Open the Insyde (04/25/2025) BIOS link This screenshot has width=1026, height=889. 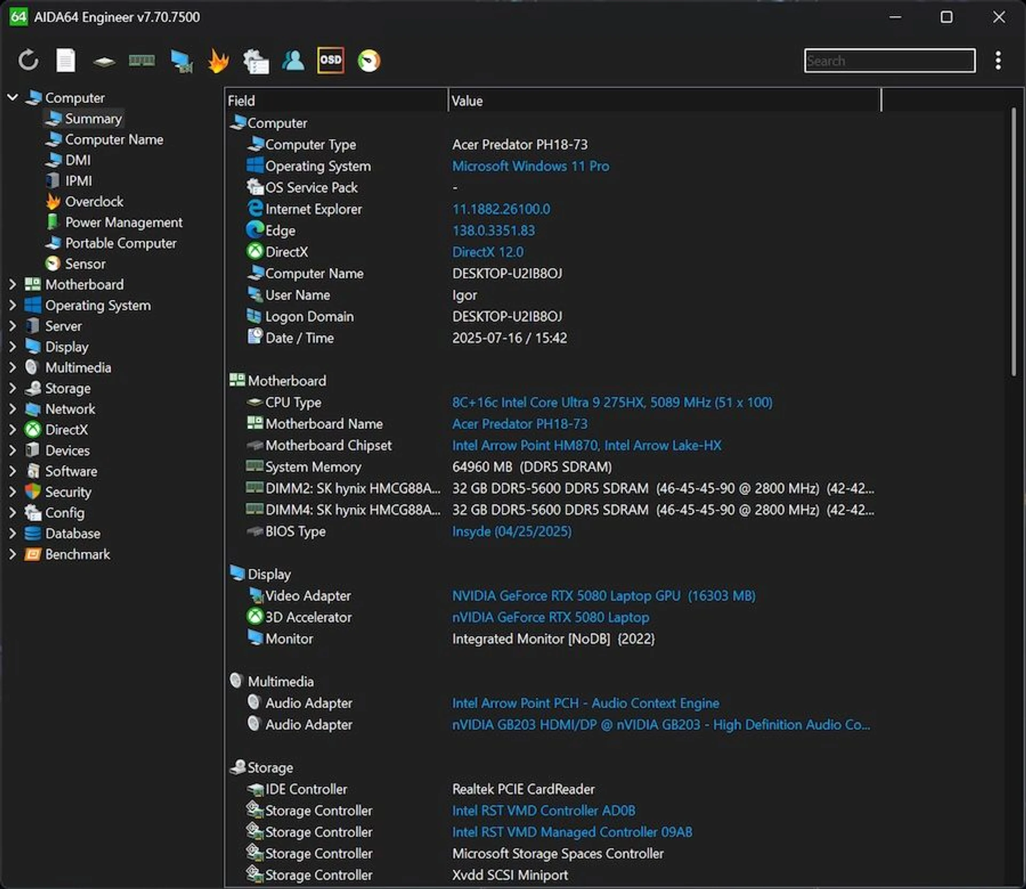512,531
